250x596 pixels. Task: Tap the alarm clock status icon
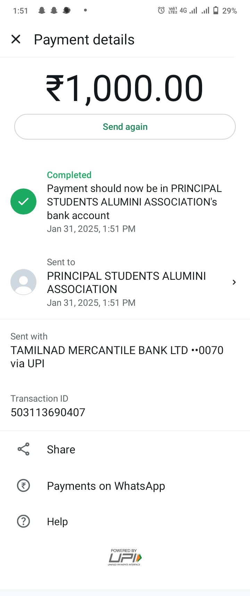pyautogui.click(x=161, y=10)
